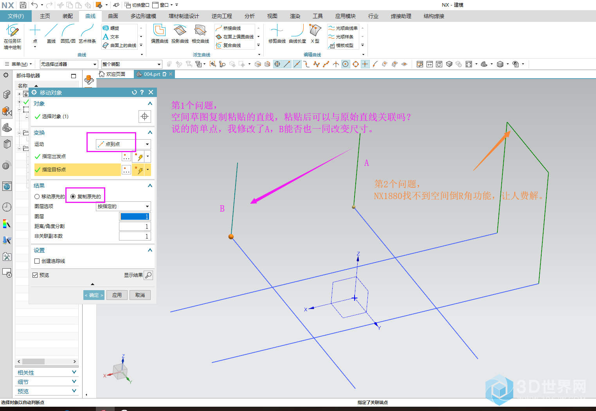Open the 运动 点到点 dropdown

123,144
